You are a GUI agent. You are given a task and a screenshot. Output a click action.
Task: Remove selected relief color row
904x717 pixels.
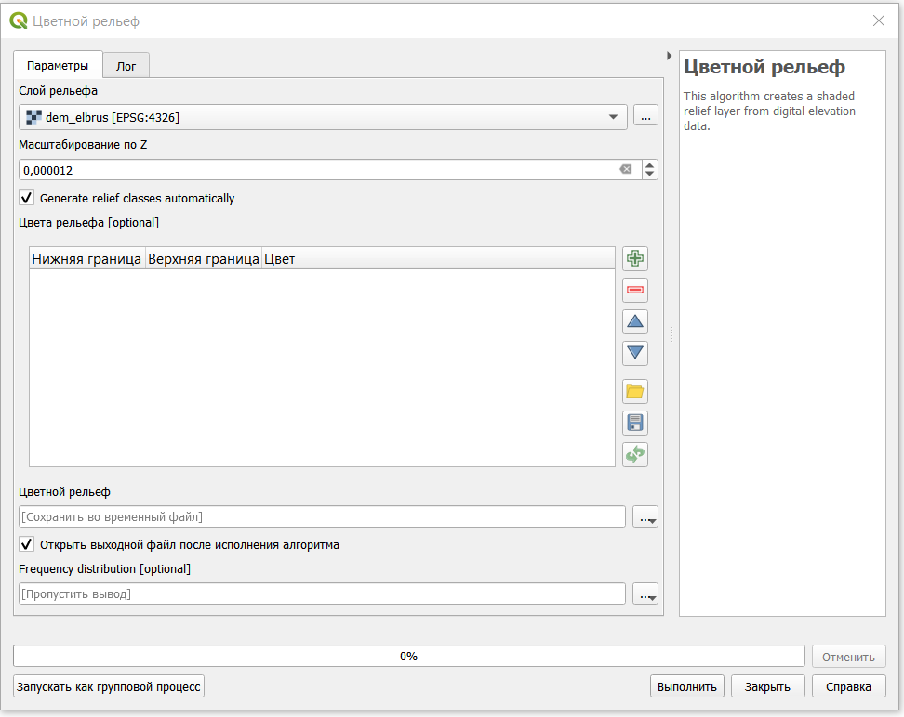point(635,290)
